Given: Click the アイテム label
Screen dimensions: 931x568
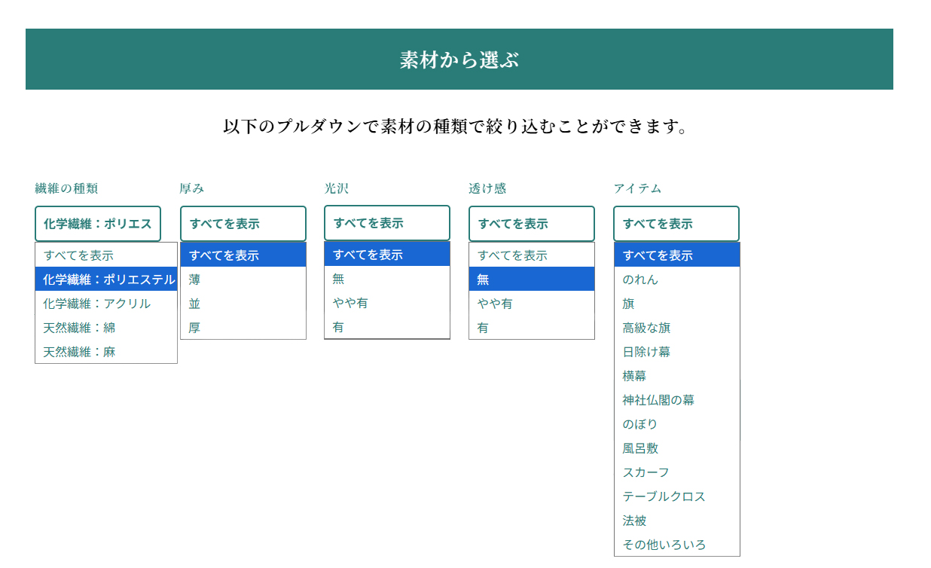Looking at the screenshot, I should [x=637, y=188].
